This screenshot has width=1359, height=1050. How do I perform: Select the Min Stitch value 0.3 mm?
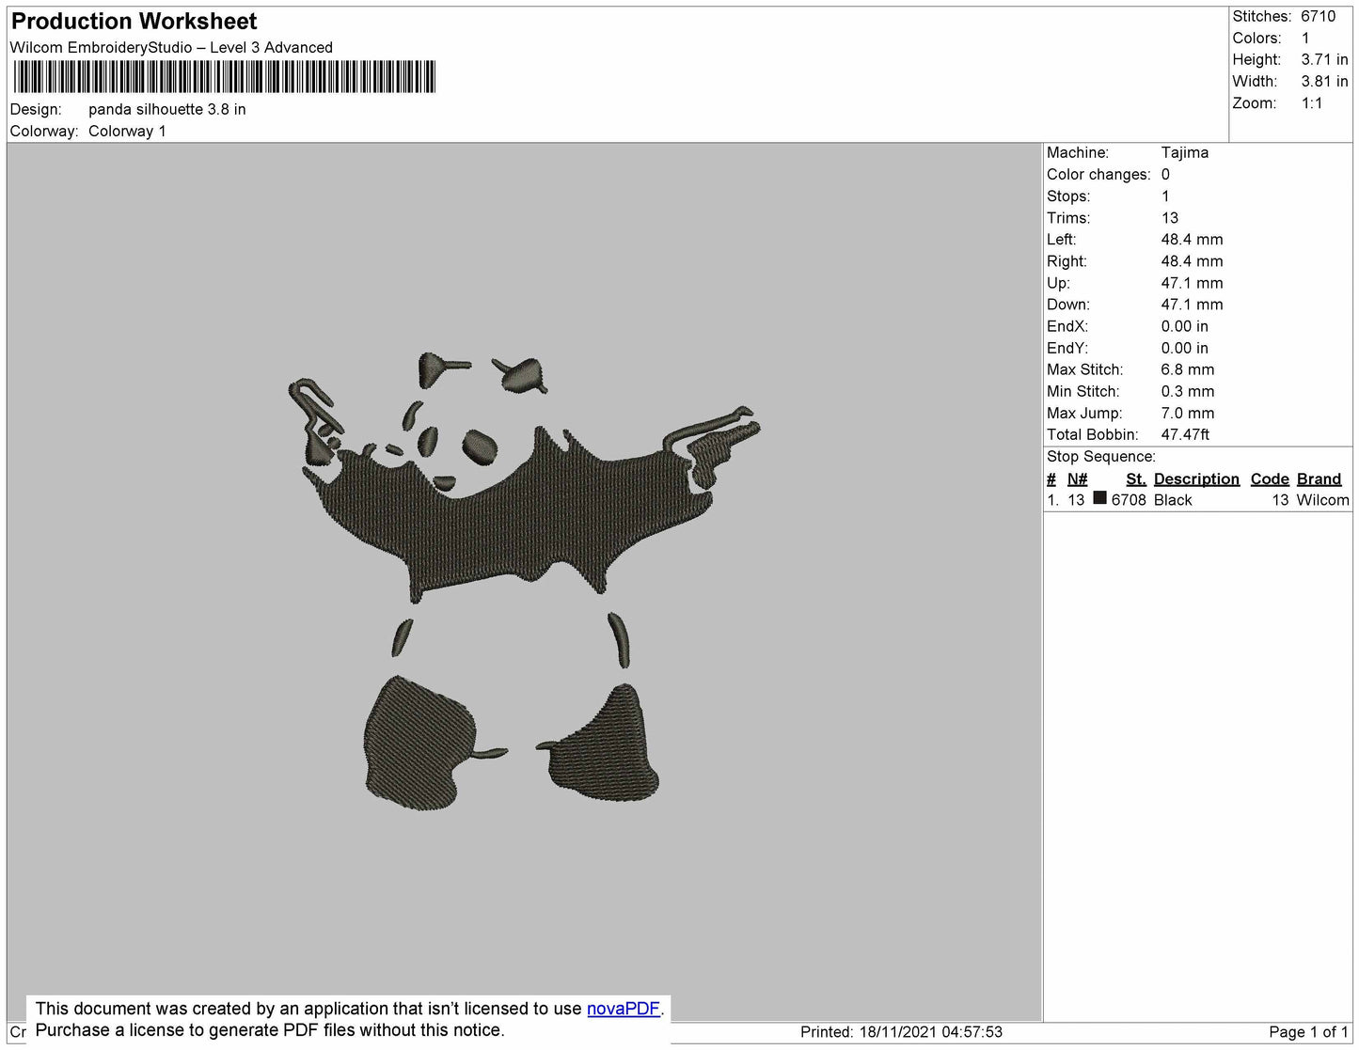tap(1187, 391)
